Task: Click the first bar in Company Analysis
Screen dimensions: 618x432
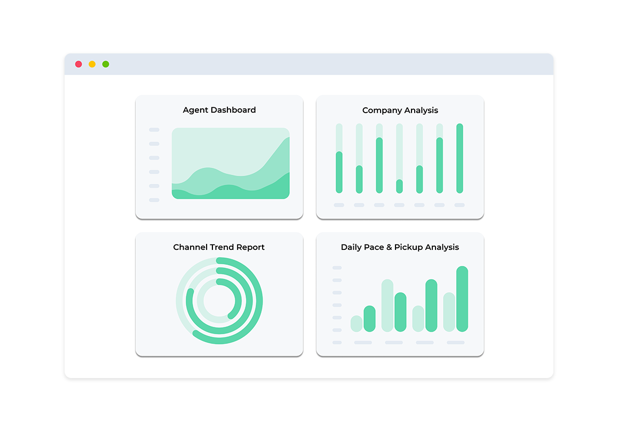Action: point(339,172)
